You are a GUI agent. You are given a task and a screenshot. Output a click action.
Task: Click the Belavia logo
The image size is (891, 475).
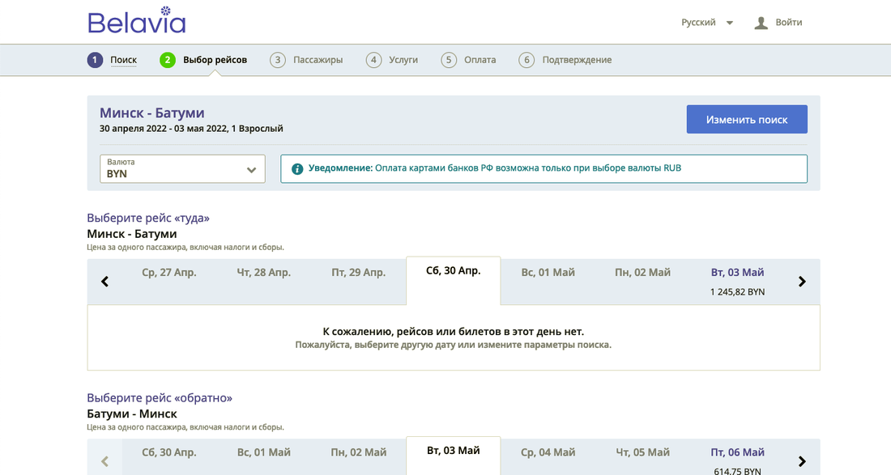(x=136, y=20)
